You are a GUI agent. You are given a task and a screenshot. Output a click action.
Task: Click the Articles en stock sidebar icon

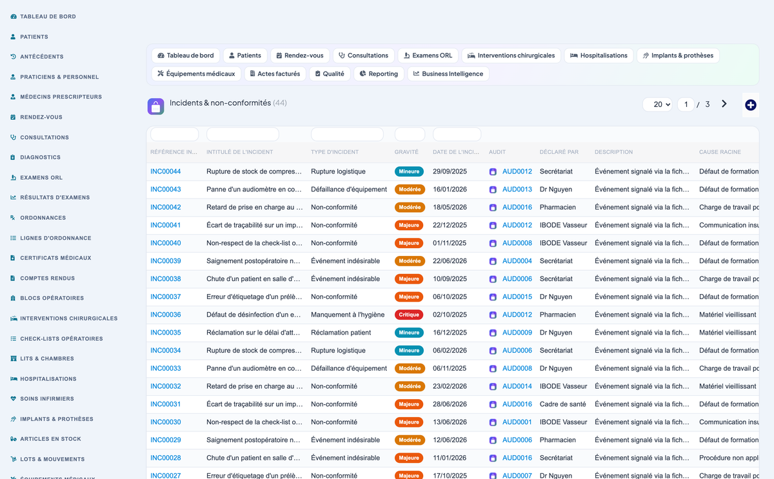click(x=14, y=439)
